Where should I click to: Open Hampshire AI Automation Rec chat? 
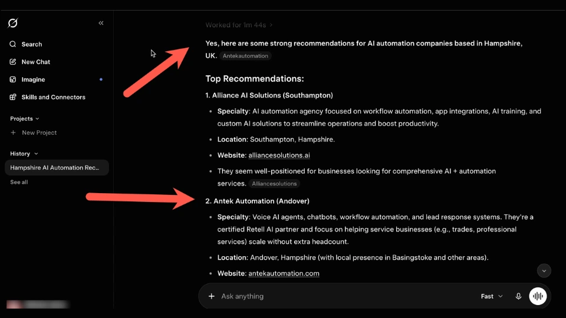click(57, 168)
